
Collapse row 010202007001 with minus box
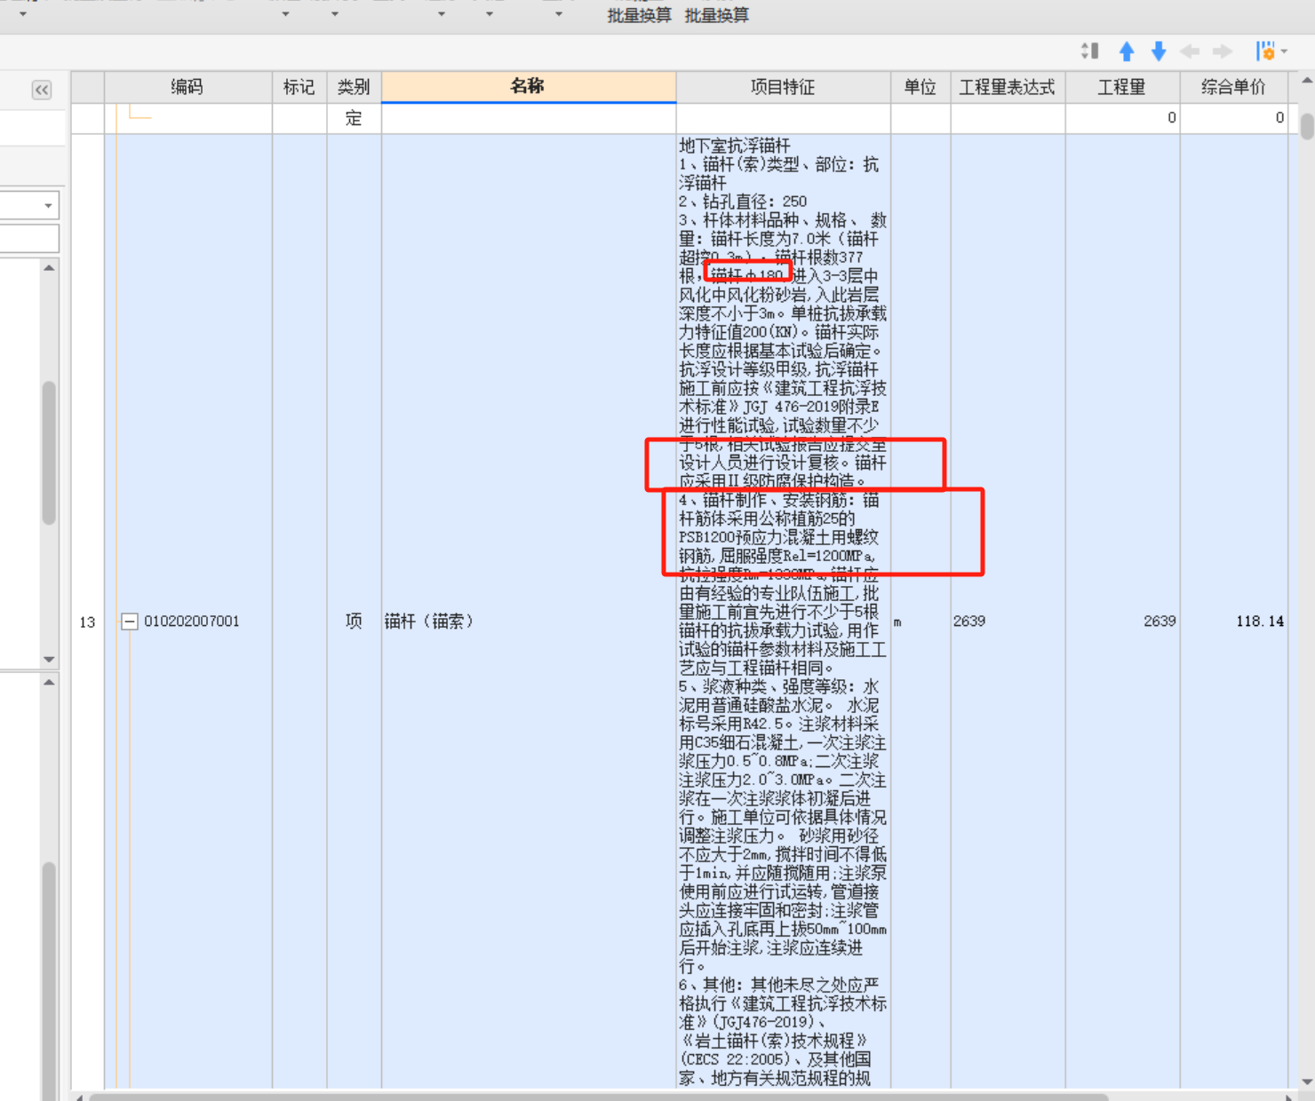[x=130, y=622]
